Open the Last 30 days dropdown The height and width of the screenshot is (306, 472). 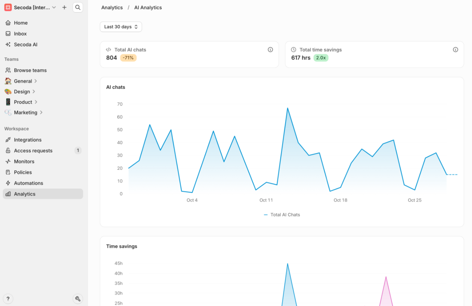point(121,27)
